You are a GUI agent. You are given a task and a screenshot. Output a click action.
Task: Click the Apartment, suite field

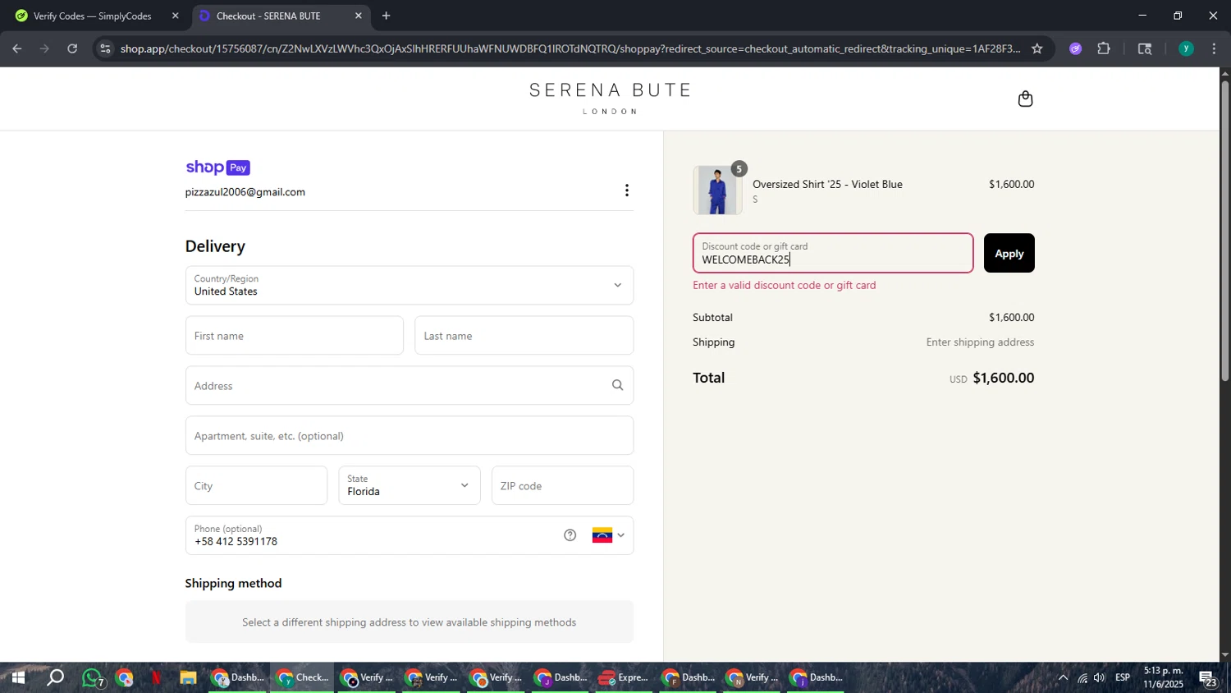pos(410,436)
